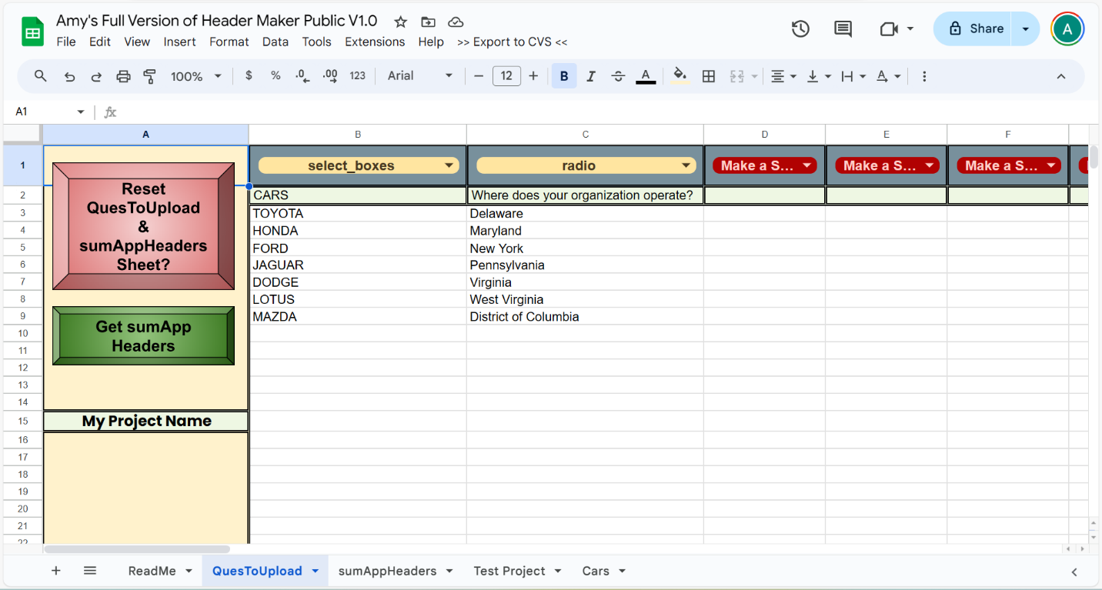Viewport: 1102px width, 590px height.
Task: Open the radio dropdown chip
Action: pos(586,165)
